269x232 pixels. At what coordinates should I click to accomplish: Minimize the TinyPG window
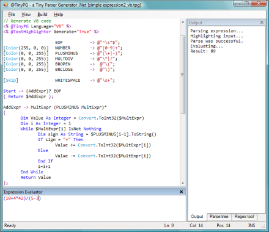click(237, 4)
